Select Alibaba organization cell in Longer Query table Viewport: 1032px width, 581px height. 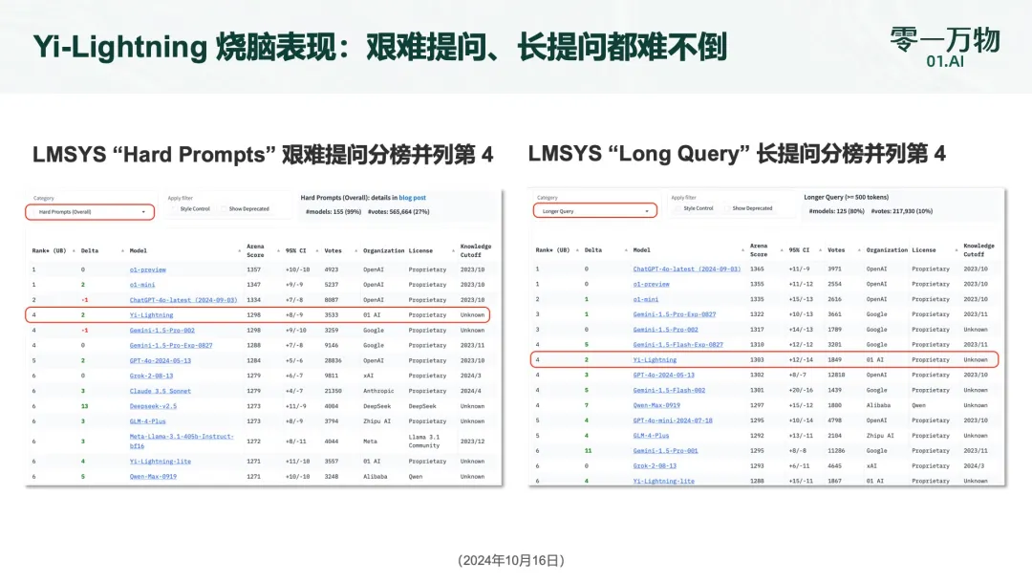(878, 405)
